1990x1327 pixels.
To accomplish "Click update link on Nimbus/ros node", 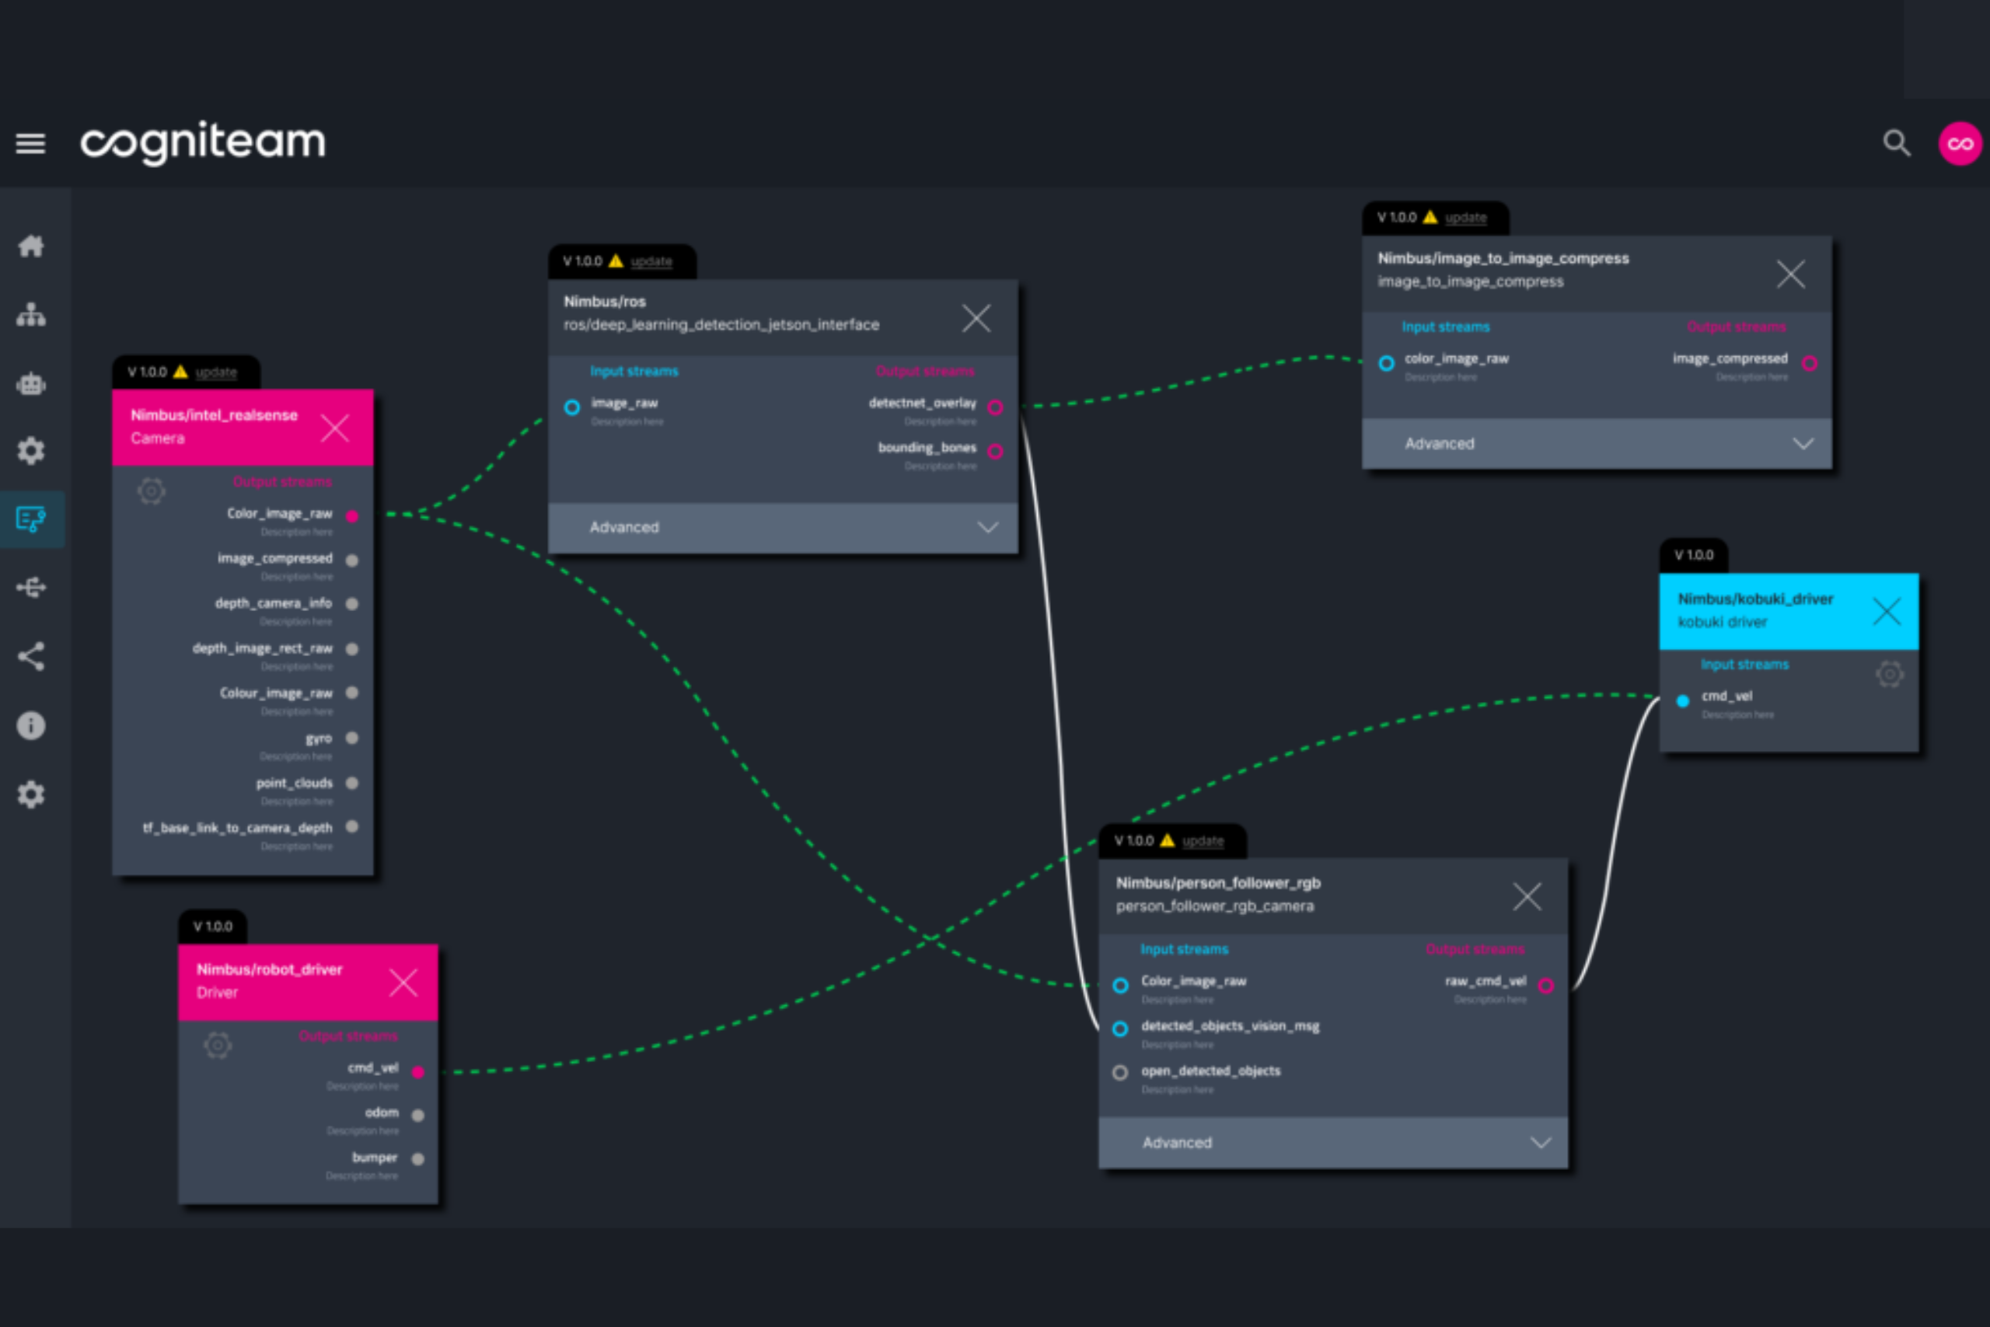I will click(650, 261).
